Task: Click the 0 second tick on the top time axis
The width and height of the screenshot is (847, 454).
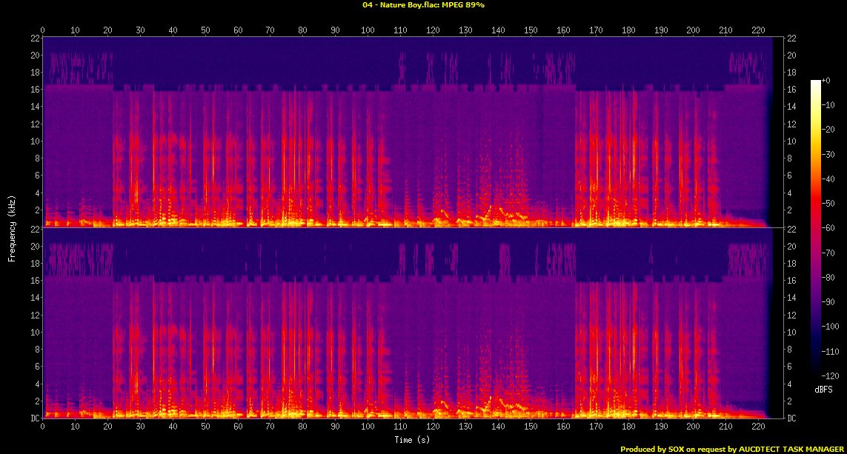Action: pos(43,30)
